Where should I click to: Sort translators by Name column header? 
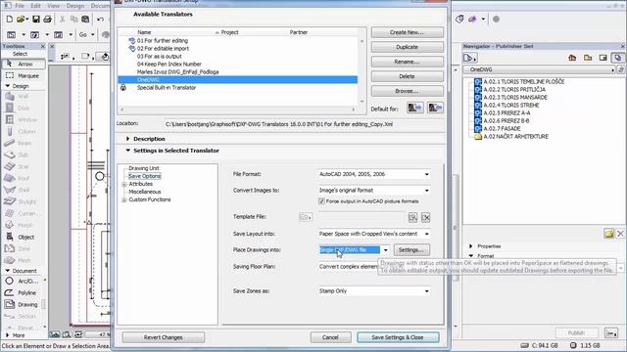point(144,32)
